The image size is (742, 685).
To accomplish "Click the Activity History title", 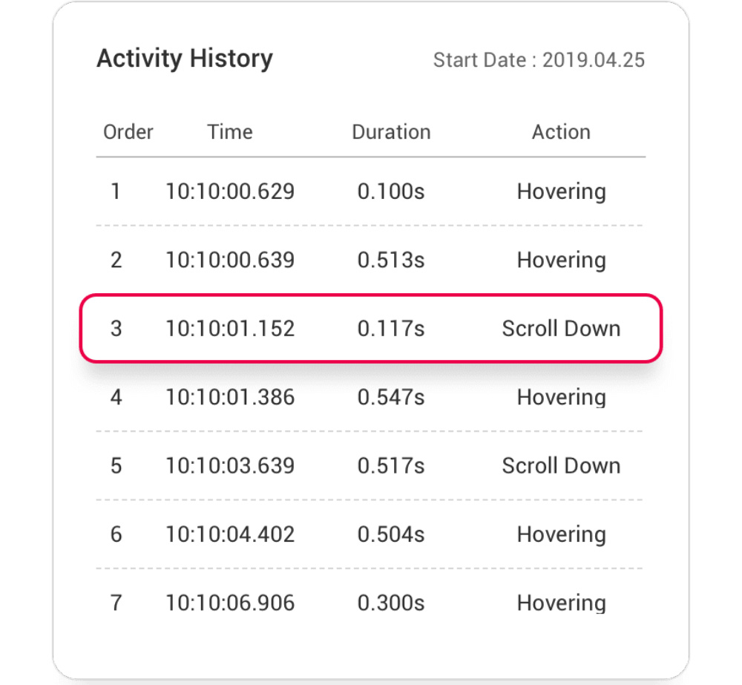I will coord(184,59).
